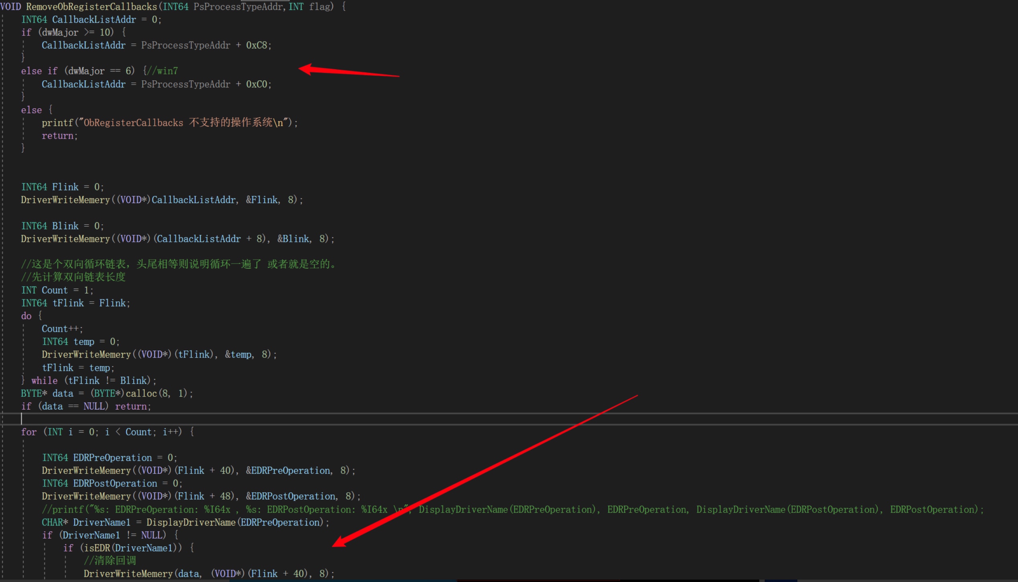The image size is (1018, 582).
Task: Click the RemoveObRegisterCallbacks function name
Action: tap(91, 7)
